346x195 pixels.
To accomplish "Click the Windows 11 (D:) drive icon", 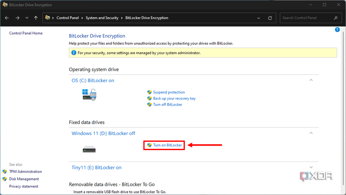I will pyautogui.click(x=89, y=149).
